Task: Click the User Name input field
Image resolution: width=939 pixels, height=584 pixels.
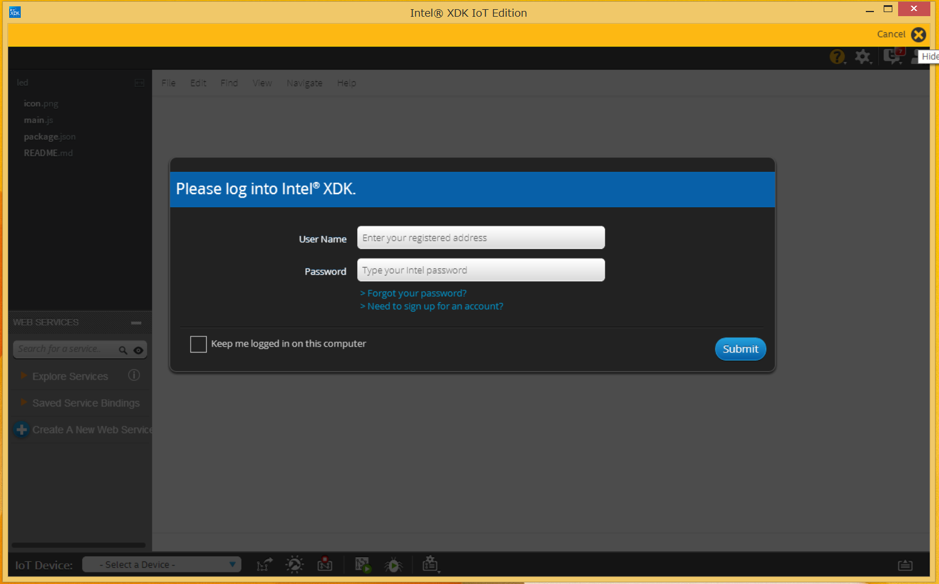Action: coord(480,237)
